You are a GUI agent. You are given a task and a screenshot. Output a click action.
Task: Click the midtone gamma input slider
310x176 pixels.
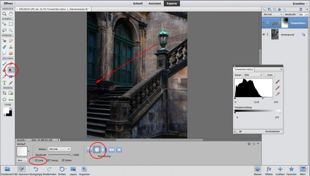(262, 98)
